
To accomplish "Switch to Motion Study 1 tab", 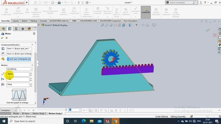I will coord(39,113).
